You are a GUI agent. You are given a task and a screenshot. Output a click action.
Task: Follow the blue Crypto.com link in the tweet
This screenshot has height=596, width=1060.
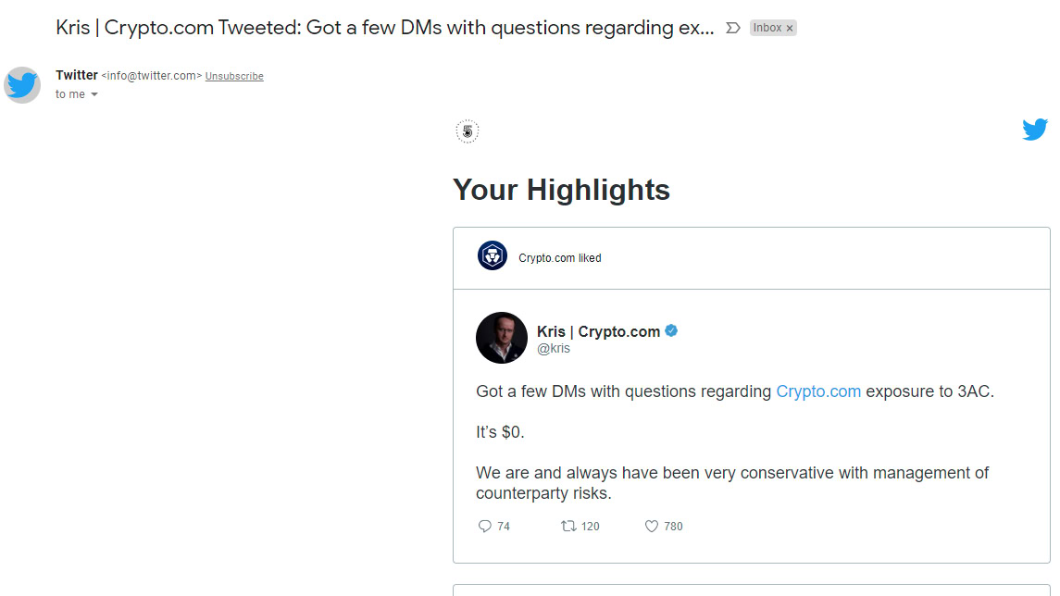pyautogui.click(x=818, y=391)
